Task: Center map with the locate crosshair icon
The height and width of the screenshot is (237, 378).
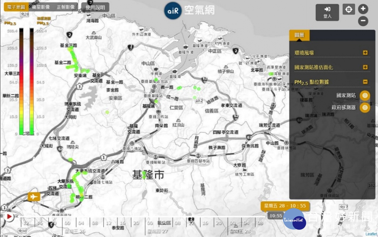Action: [x=349, y=9]
